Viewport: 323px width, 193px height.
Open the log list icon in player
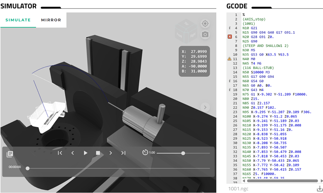[x=10, y=153]
